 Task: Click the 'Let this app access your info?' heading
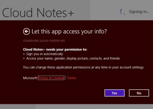69,32
